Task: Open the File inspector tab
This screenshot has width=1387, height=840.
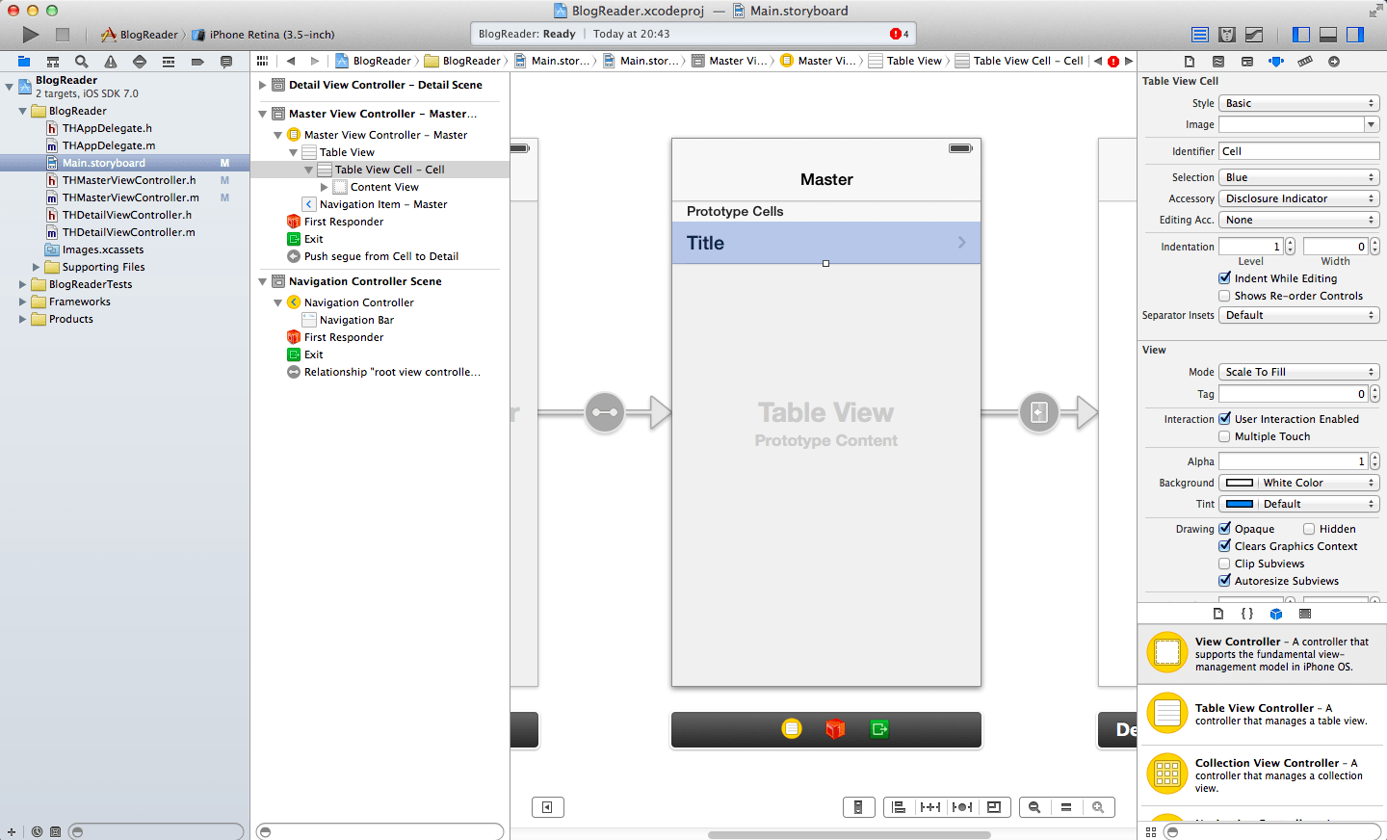Action: (x=1190, y=62)
